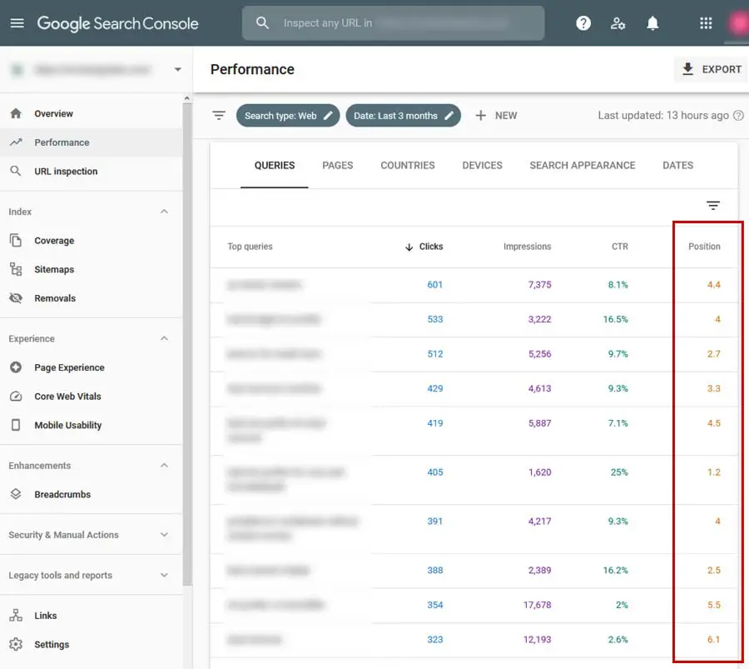749x669 pixels.
Task: Collapse the Index section
Action: [x=164, y=212]
